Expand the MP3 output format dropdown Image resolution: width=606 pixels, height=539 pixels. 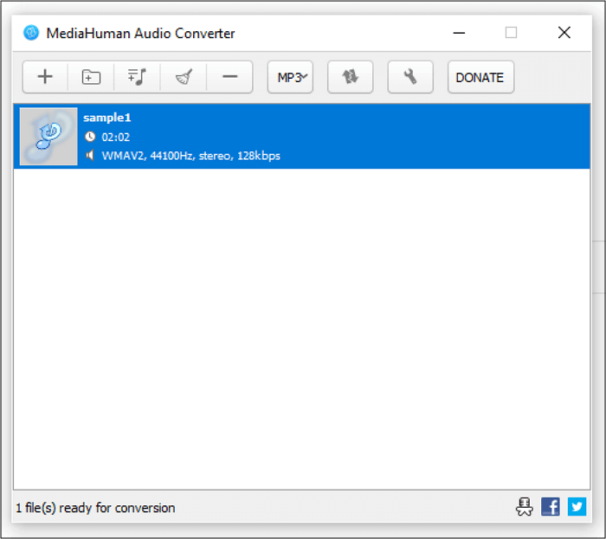[290, 77]
